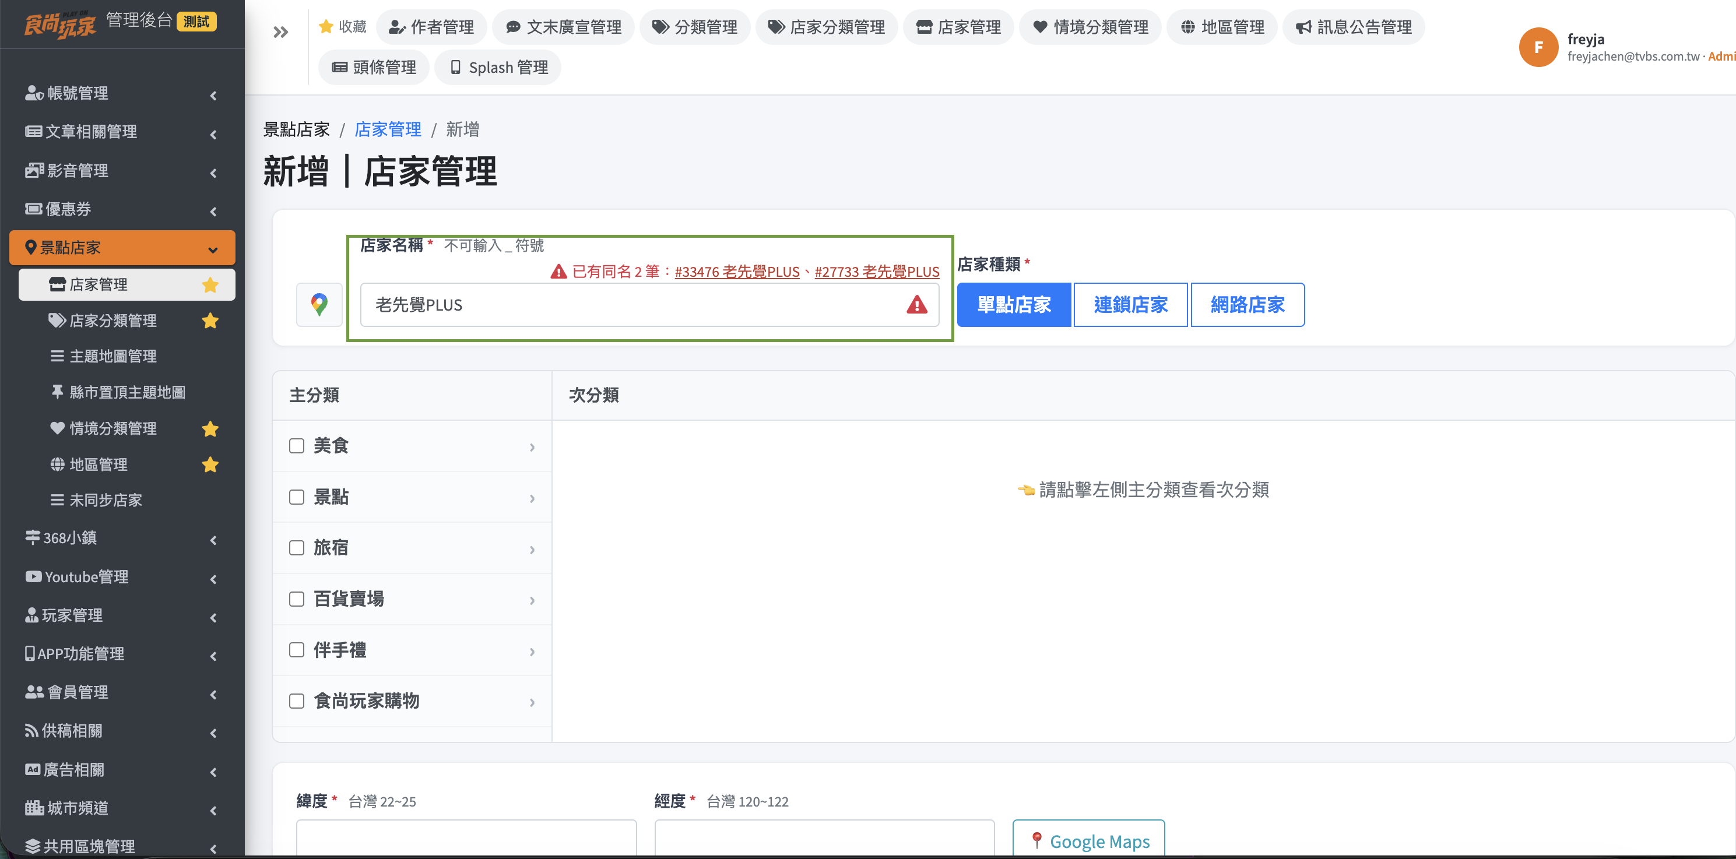
Task: Expand 供稿相關 sidebar menu
Action: pos(122,731)
